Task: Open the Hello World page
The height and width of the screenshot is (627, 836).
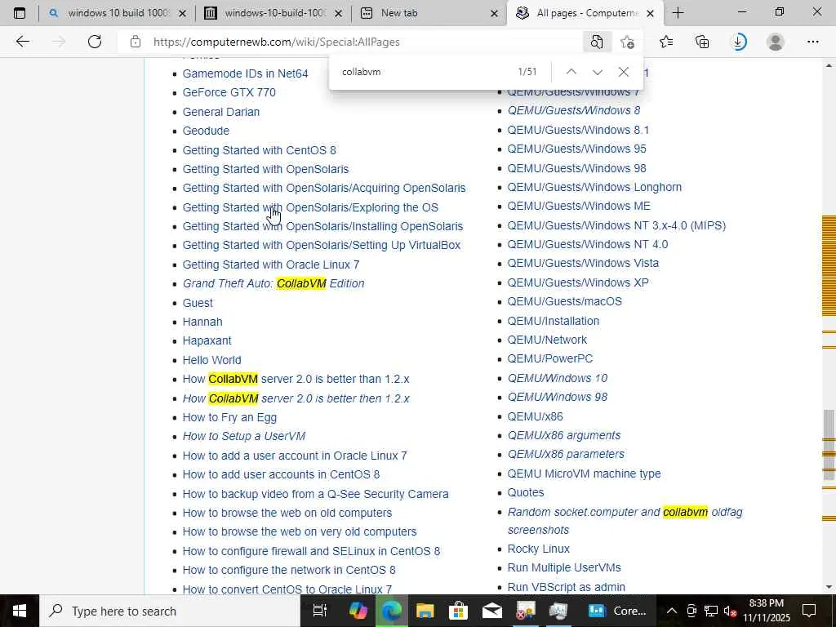Action: tap(211, 360)
